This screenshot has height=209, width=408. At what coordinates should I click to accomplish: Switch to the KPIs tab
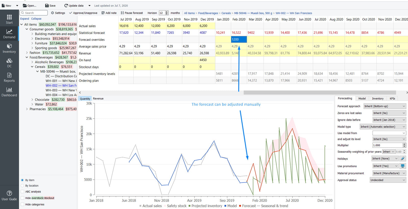pos(392,99)
